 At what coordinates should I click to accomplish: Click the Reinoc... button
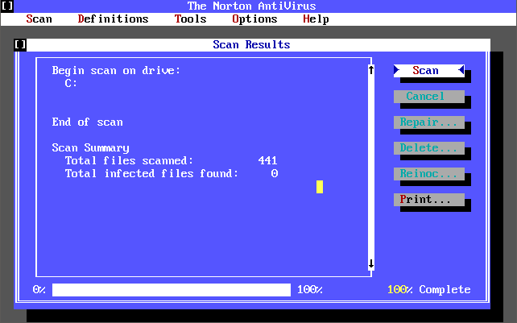point(428,174)
